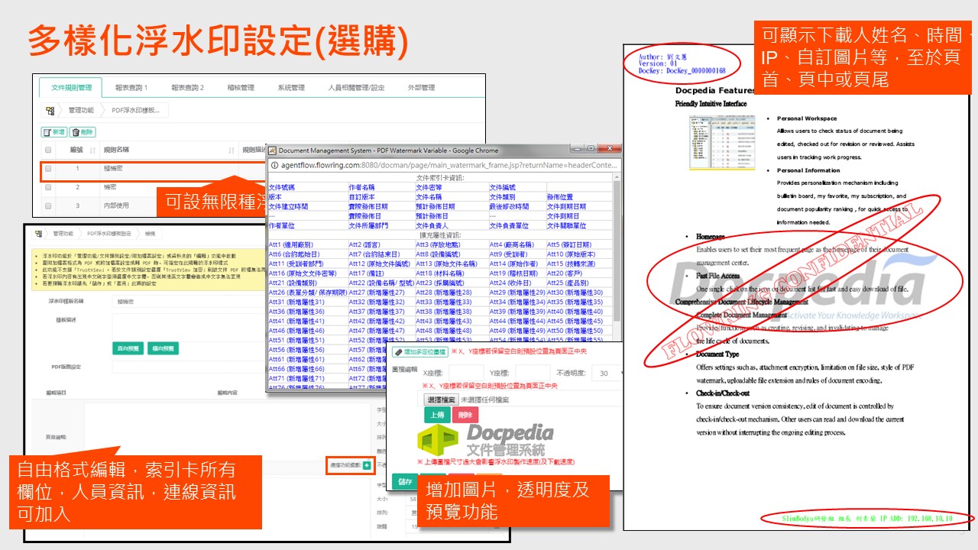
Task: Toggle the select-all checkbox in the table header
Action: click(48, 150)
